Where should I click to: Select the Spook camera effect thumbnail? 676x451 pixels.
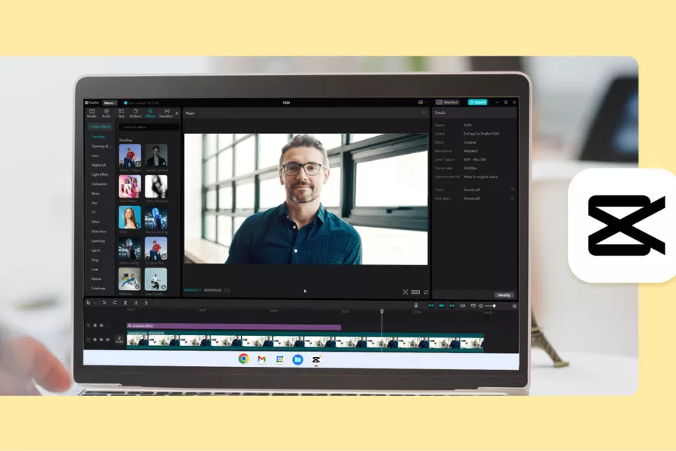[x=156, y=156]
